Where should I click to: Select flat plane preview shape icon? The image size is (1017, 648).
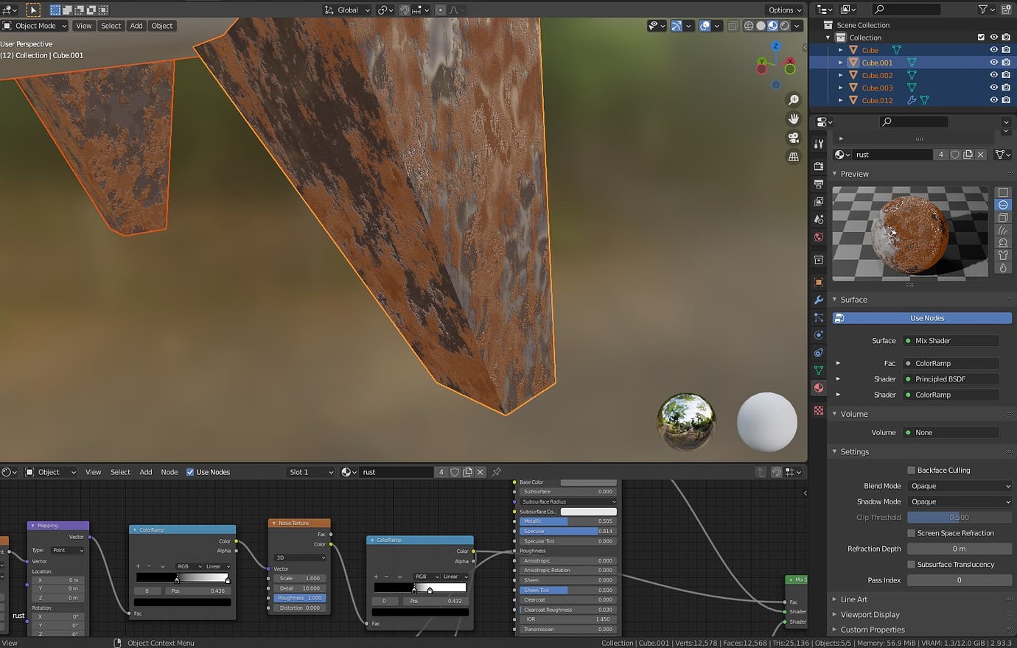click(1003, 192)
